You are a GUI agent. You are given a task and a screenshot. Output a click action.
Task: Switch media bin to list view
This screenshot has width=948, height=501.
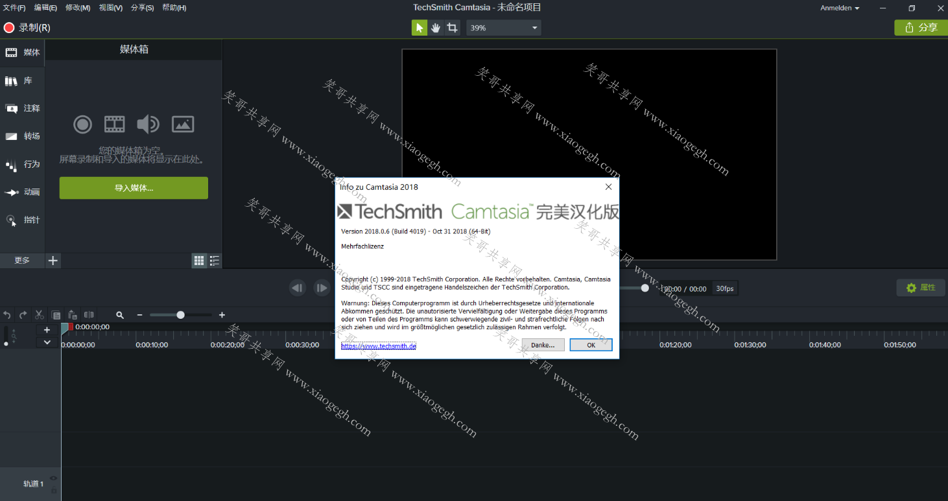[215, 260]
